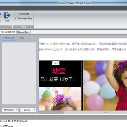
Task: Click the 姓名 content control tag
Action: [56, 63]
